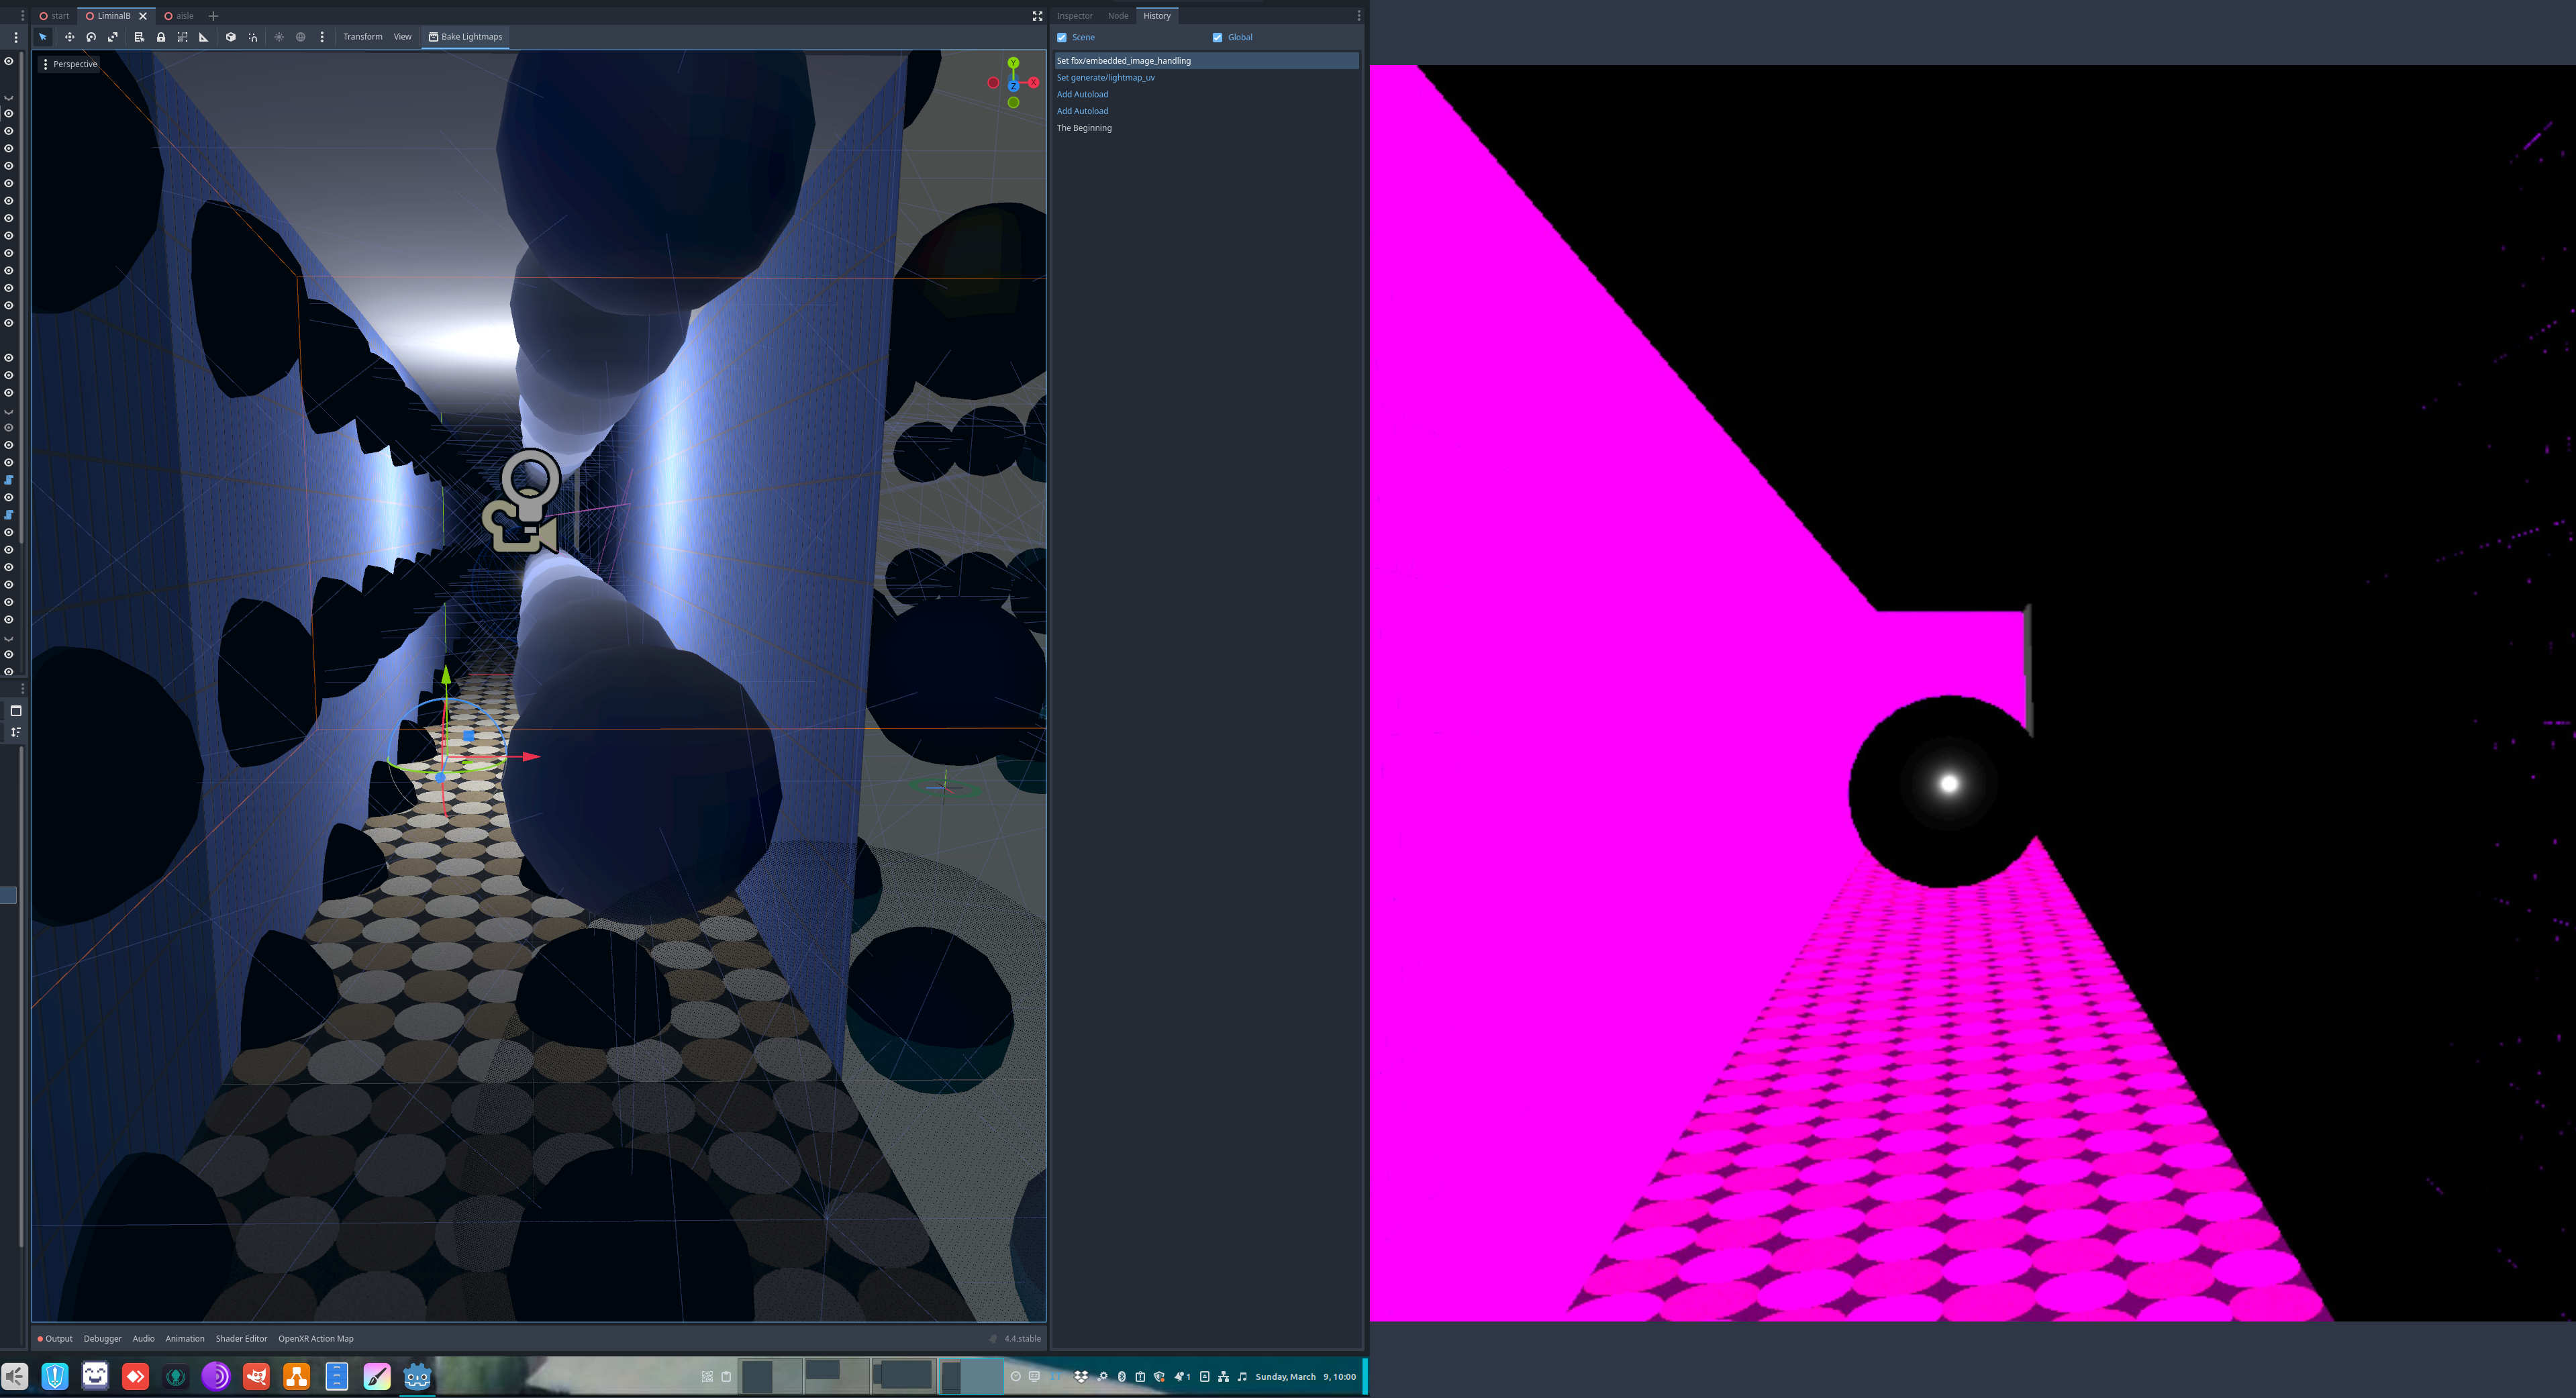Lock the selected node with padlock icon
The height and width of the screenshot is (1398, 2576).
[160, 37]
